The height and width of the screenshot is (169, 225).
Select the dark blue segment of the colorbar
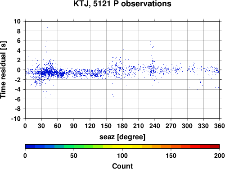pyautogui.click(x=30, y=146)
